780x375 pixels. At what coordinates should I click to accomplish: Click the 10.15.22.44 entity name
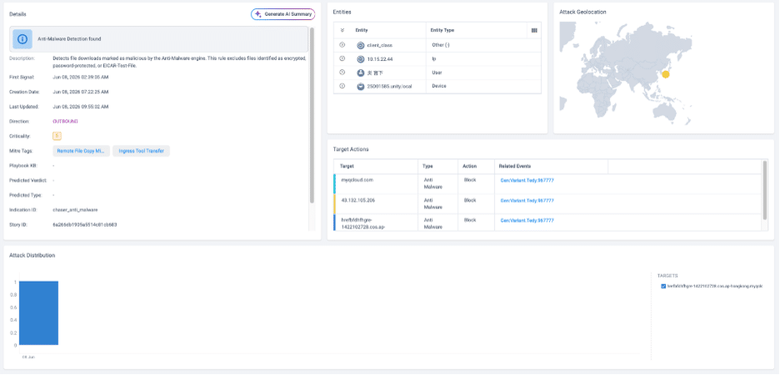tap(379, 59)
